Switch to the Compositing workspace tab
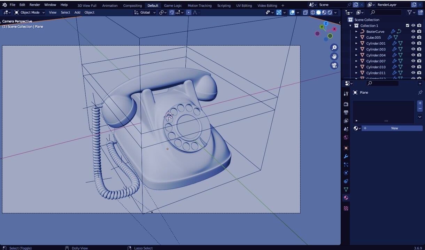This screenshot has width=425, height=250. point(132,6)
